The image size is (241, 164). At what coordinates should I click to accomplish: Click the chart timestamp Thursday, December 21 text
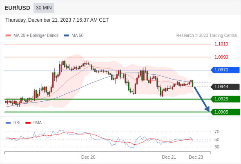57,20
